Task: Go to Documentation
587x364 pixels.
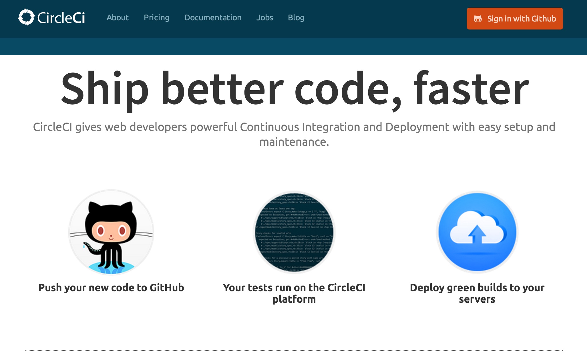Action: tap(213, 18)
